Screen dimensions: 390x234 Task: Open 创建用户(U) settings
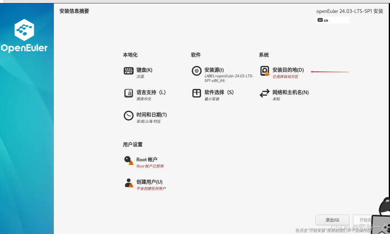click(x=149, y=182)
